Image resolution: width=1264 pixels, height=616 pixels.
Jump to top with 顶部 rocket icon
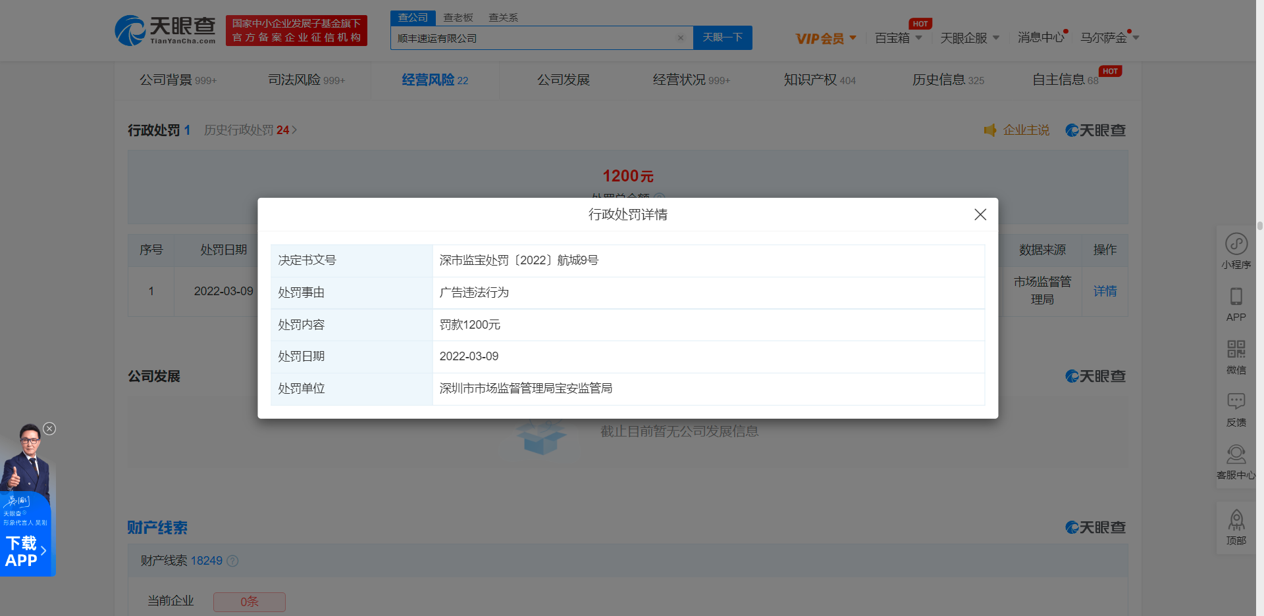coord(1236,521)
